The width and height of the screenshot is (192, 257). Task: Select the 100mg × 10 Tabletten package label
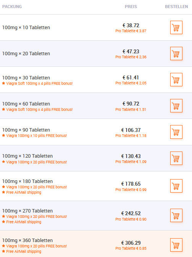[26, 27]
